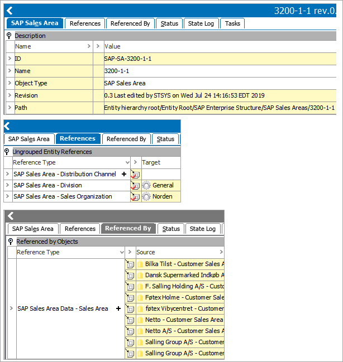The width and height of the screenshot is (343, 362).
Task: Switch to Status tab in References panel
Action: [165, 139]
